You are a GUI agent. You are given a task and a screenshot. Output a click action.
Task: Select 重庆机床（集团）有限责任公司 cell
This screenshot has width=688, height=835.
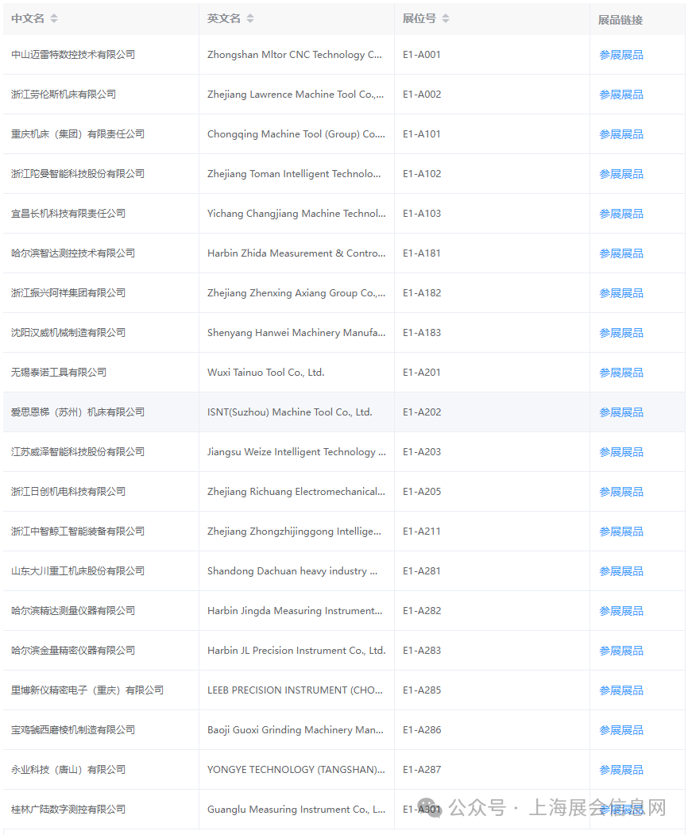[x=78, y=133]
